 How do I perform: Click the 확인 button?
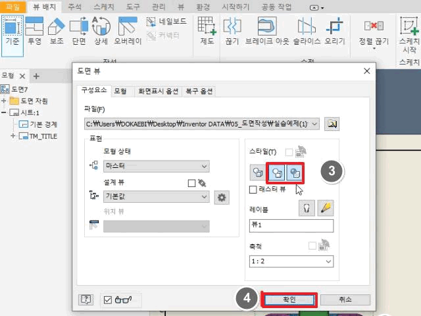[289, 300]
